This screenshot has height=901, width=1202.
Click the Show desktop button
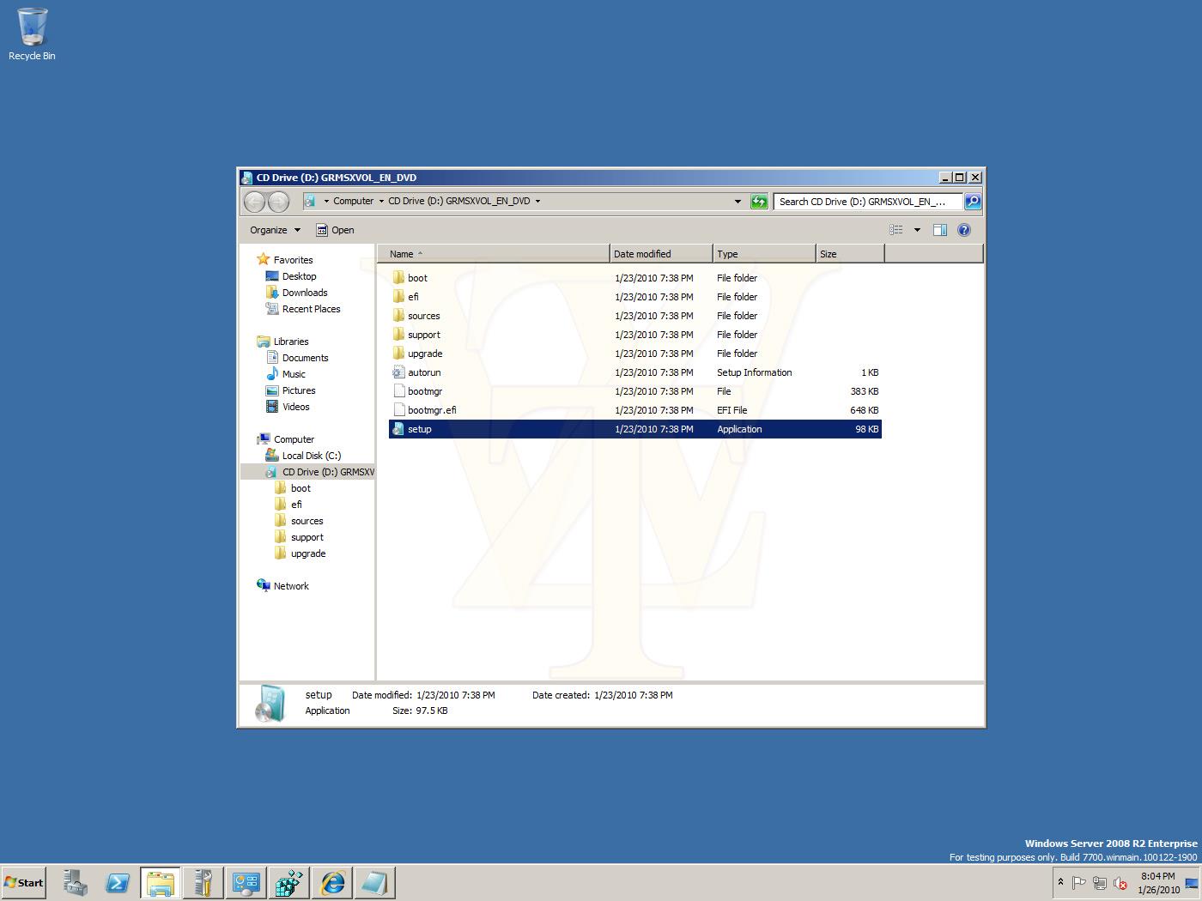[1192, 882]
